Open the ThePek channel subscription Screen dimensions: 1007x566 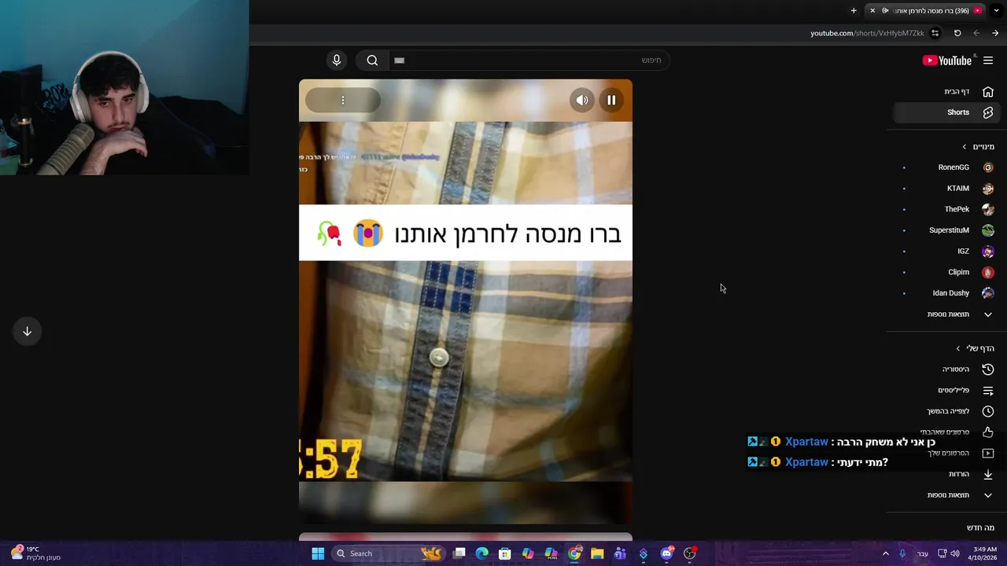pyautogui.click(x=946, y=209)
